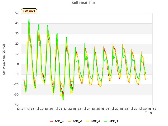Click the Jul 17 x-axis tick label
Viewport: 168px width, 126px height.
click(x=21, y=109)
